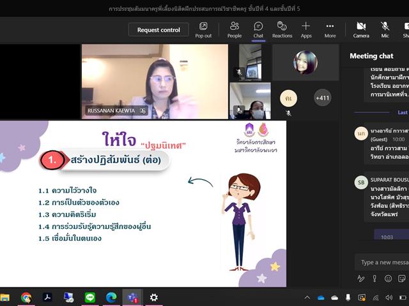This screenshot has height=306, width=409.
Task: Pop out the shared content window
Action: click(x=203, y=30)
